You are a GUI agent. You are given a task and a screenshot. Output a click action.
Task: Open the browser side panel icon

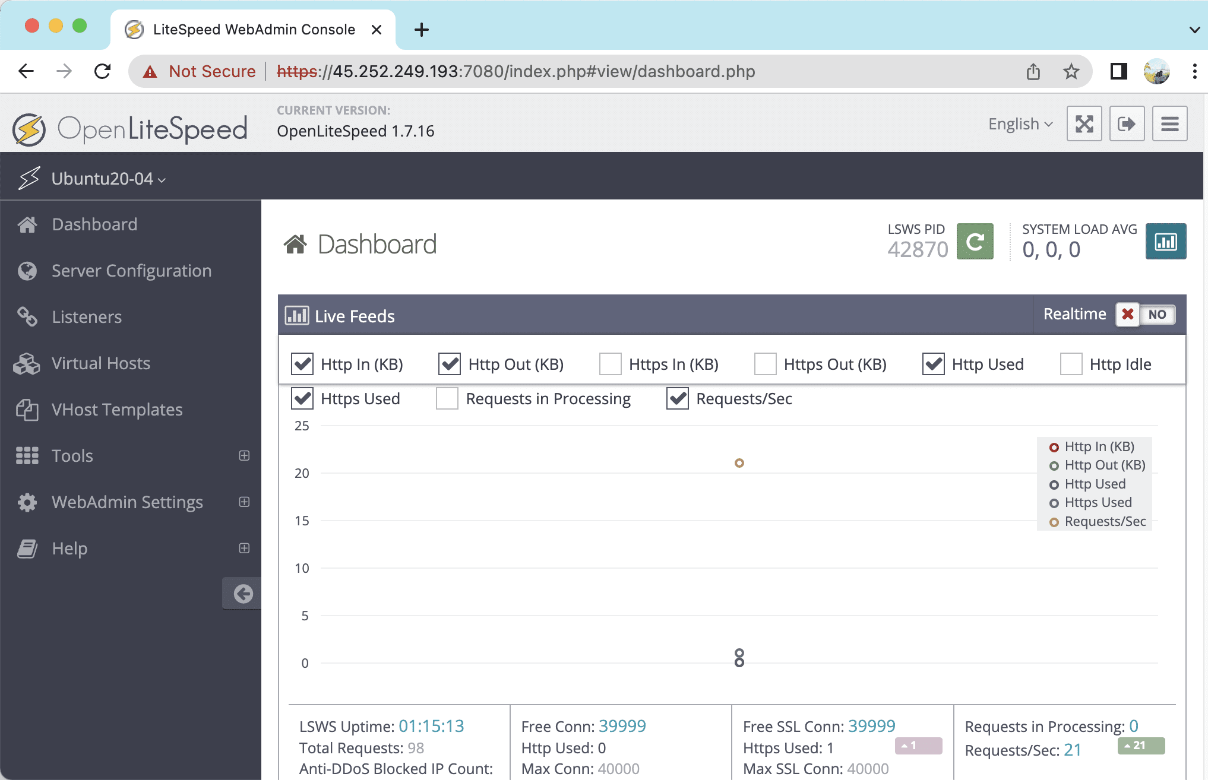pos(1119,71)
